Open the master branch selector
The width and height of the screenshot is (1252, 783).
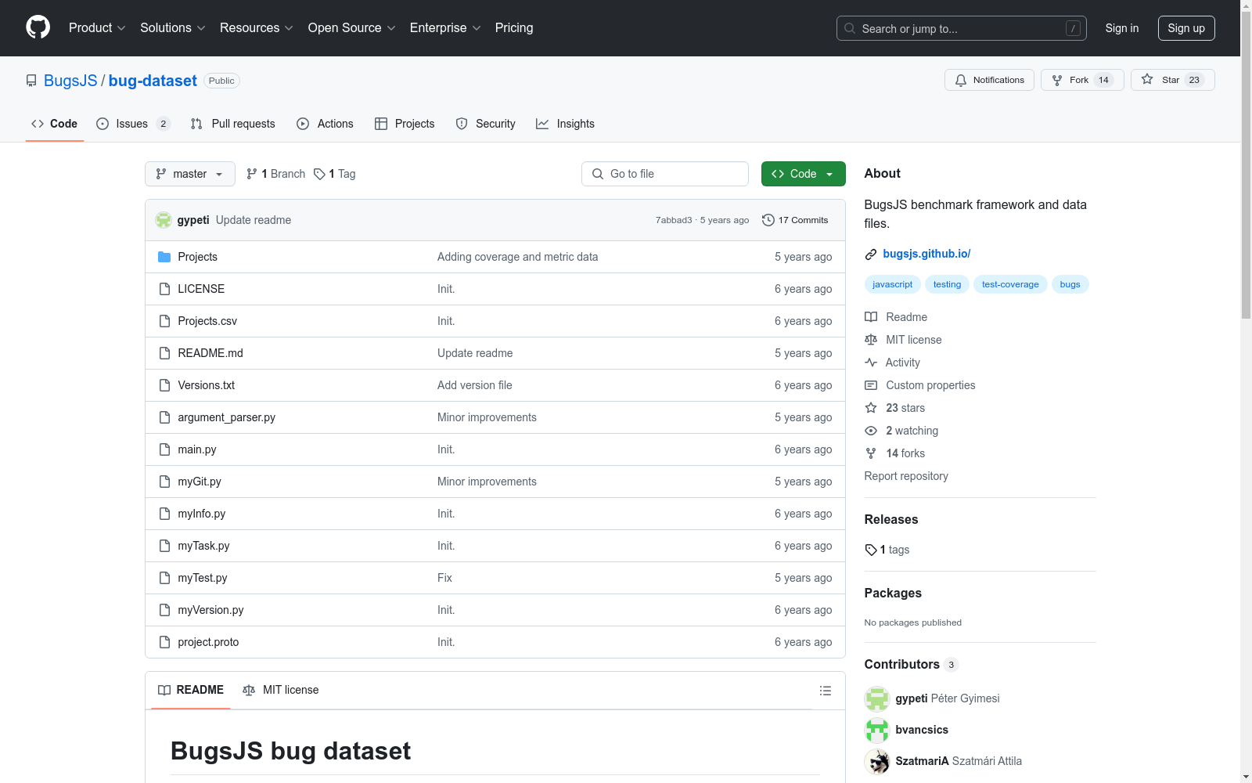point(190,174)
